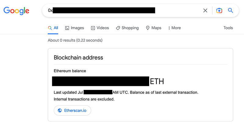Switch to the Images tab
Image resolution: width=244 pixels, height=126 pixels.
(74, 28)
